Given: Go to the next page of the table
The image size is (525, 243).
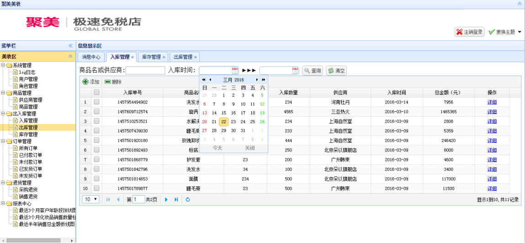Looking at the screenshot, I should (x=166, y=200).
